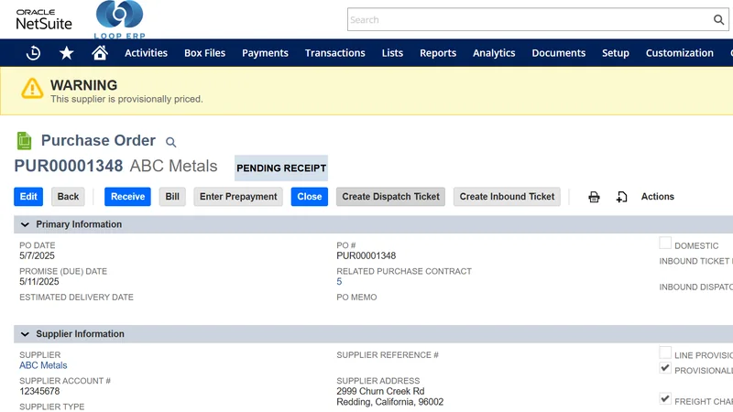Click the Supplier Type label
The image size is (733, 412).
tap(52, 407)
